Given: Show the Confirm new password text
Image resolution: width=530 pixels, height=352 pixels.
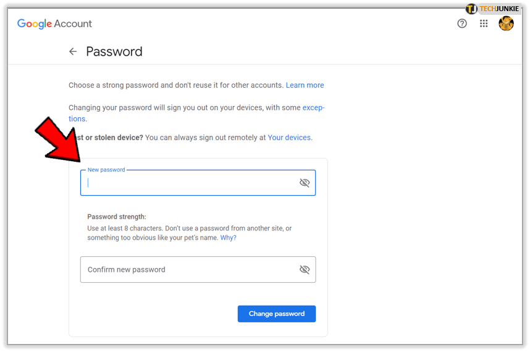Looking at the screenshot, I should tap(304, 270).
